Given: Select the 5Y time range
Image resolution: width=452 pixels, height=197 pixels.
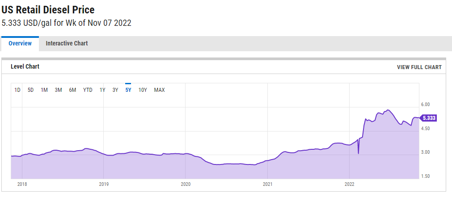Looking at the screenshot, I should coord(128,90).
